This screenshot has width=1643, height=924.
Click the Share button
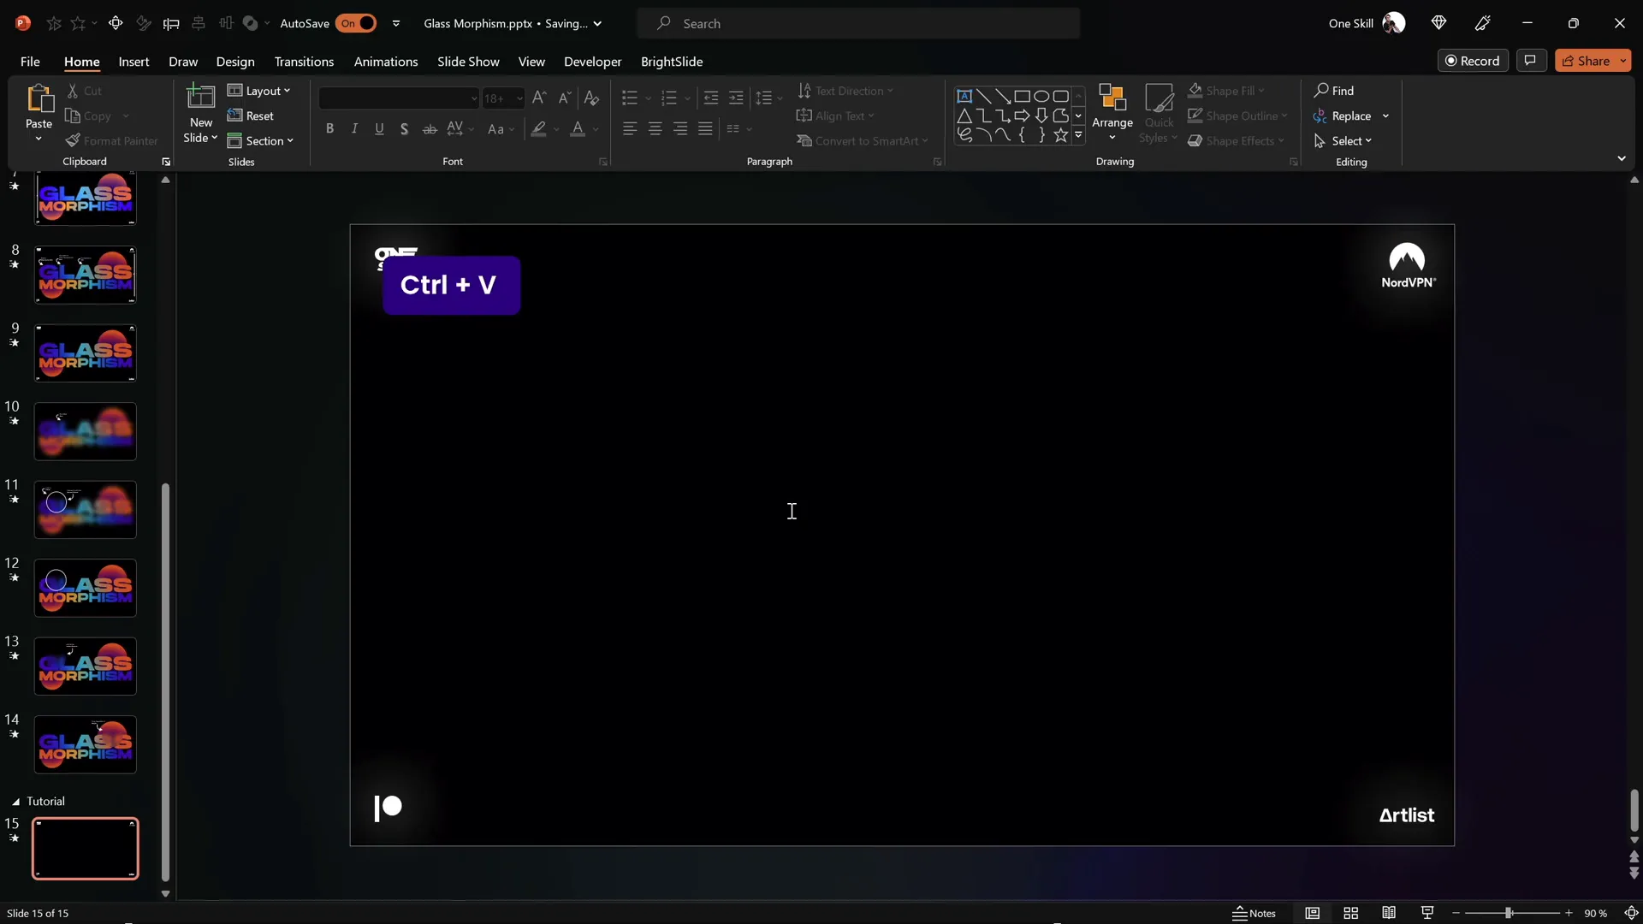pyautogui.click(x=1593, y=60)
